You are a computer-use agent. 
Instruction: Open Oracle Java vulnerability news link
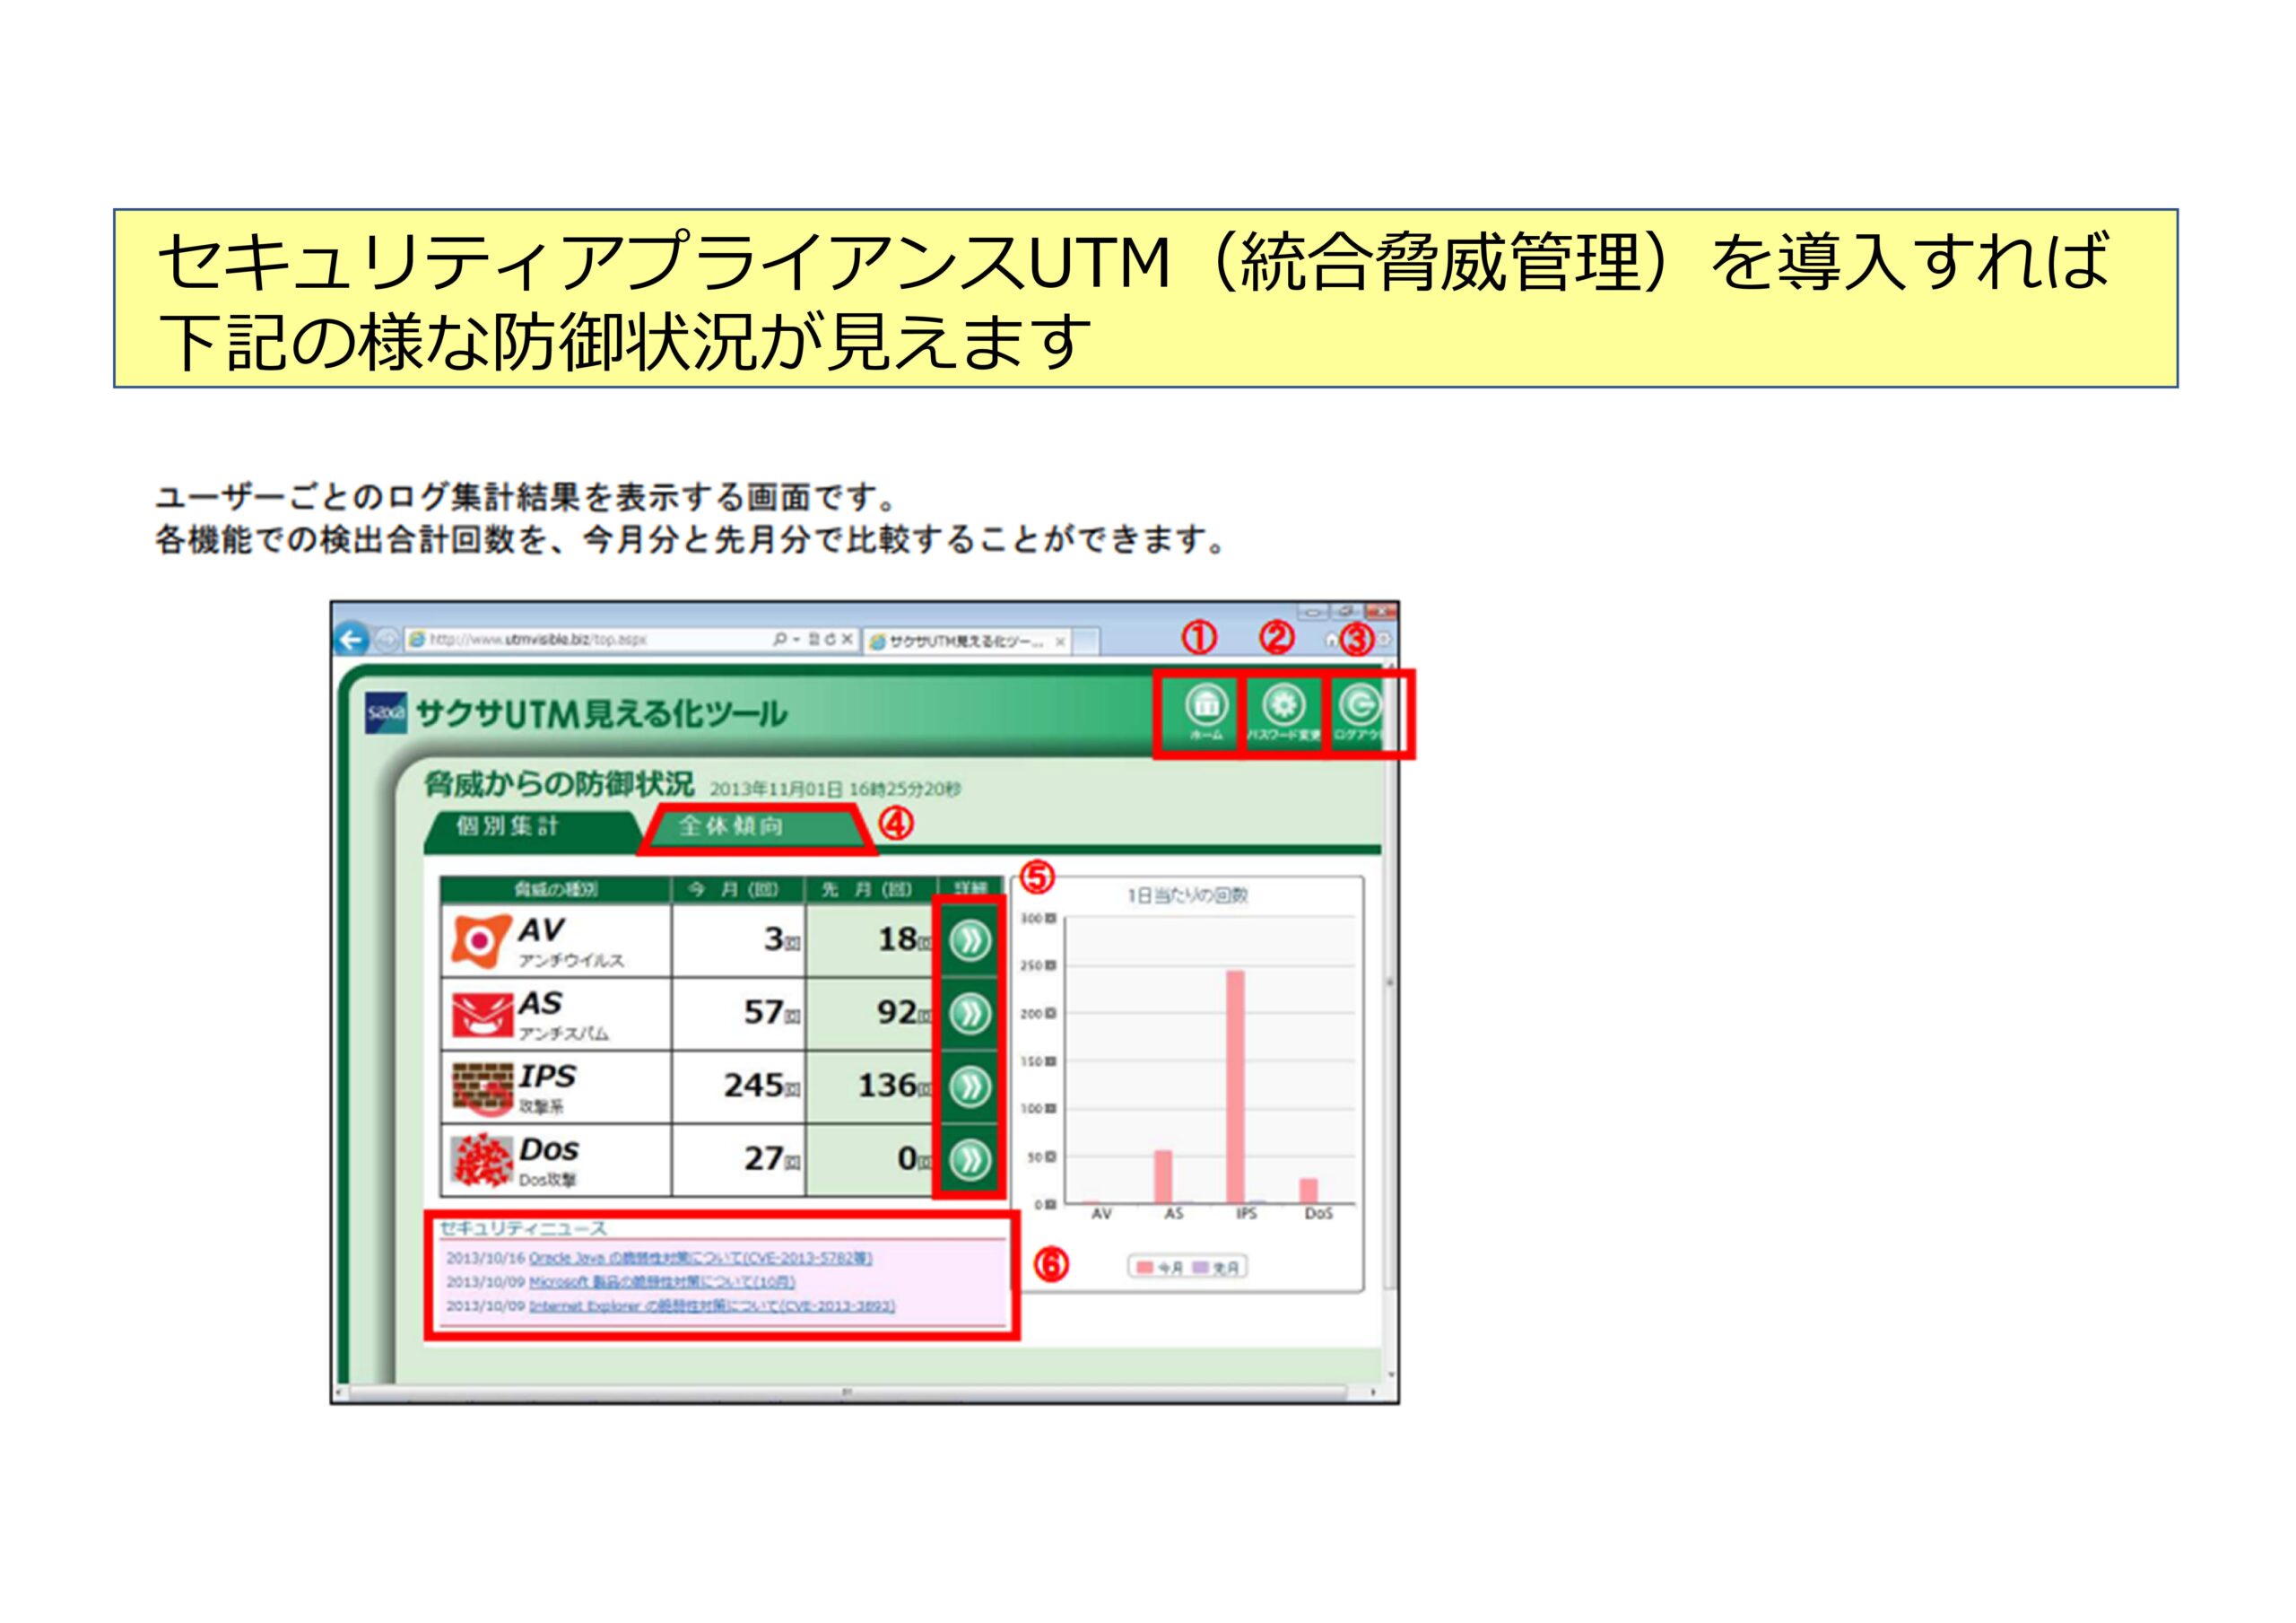pos(700,1258)
